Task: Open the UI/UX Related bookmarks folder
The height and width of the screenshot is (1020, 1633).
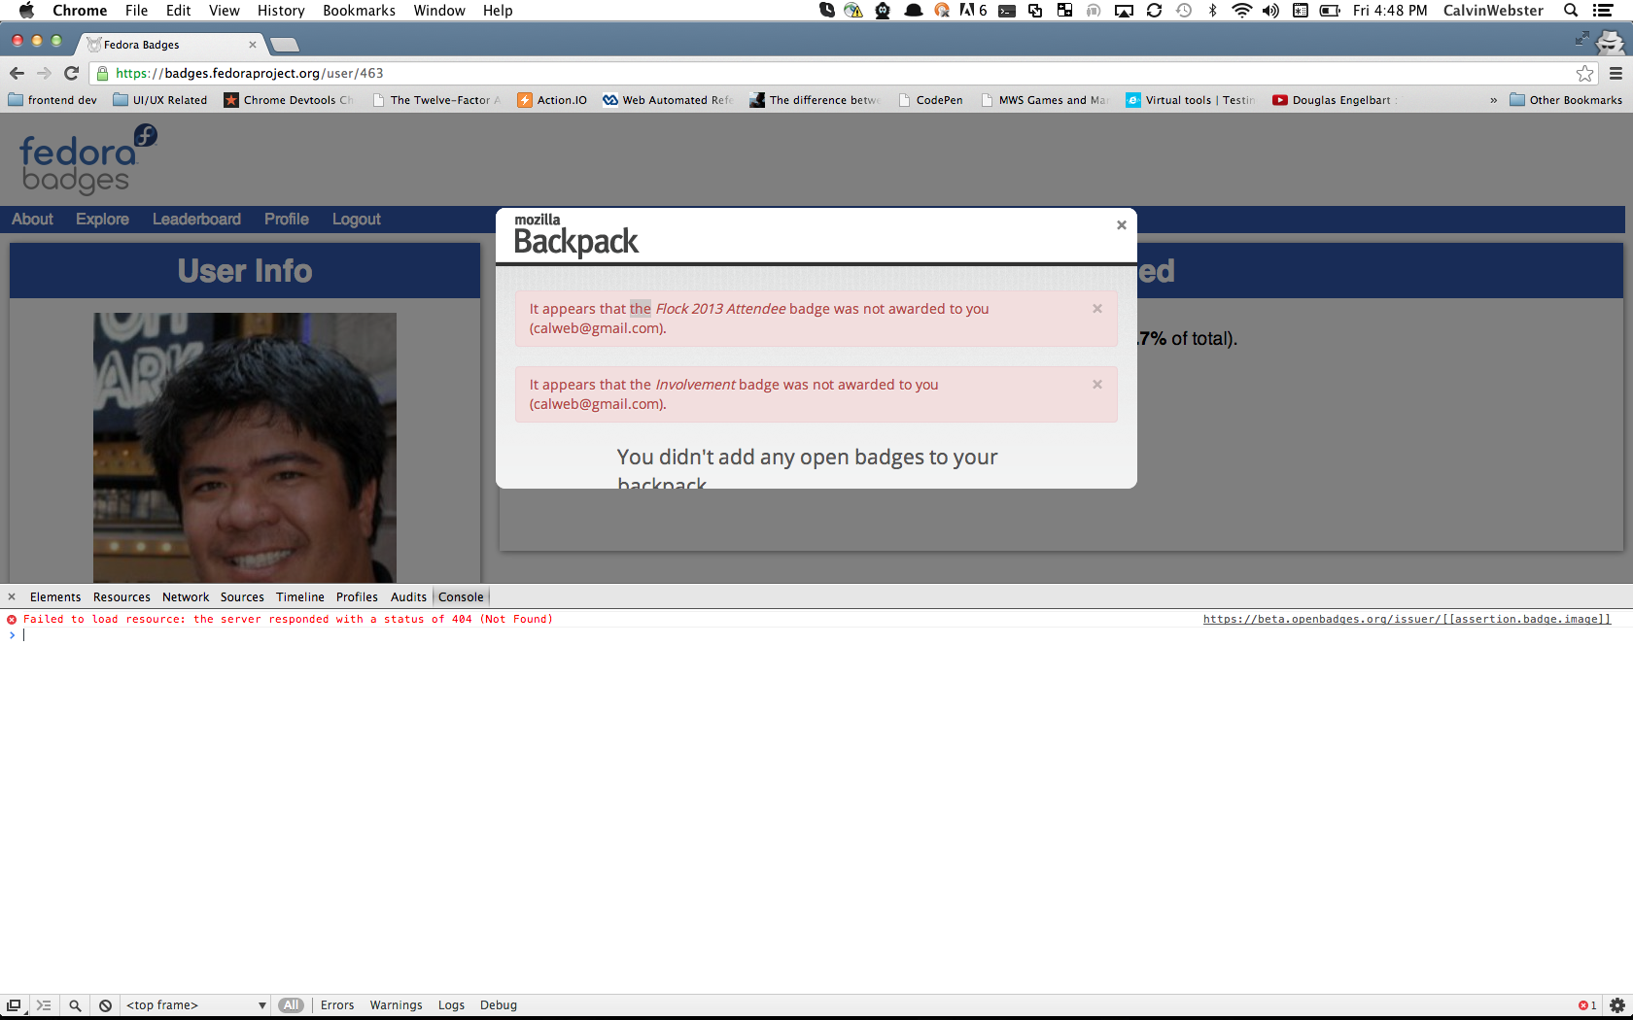Action: (x=160, y=100)
